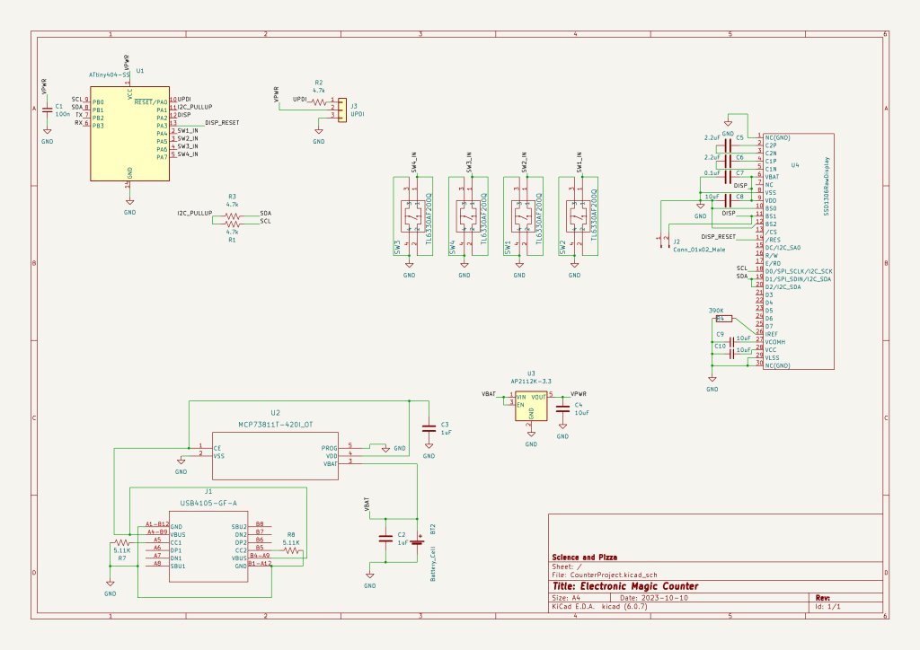This screenshot has height=650, width=920.
Task: Select the AP2112K-3.3 regulator symbol U3
Action: [530, 404]
